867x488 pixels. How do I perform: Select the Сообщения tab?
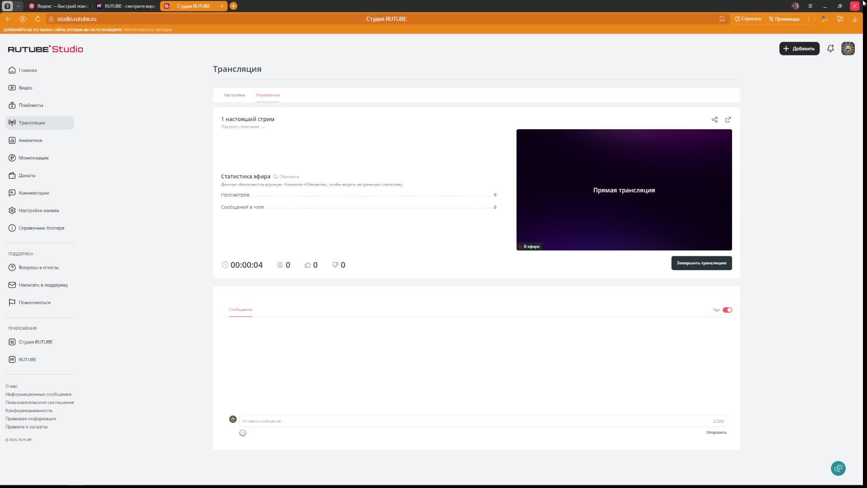coord(240,310)
